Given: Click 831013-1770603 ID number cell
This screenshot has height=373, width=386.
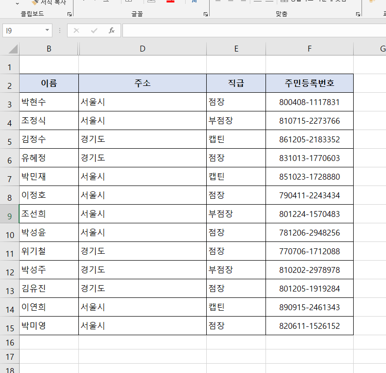Looking at the screenshot, I should click(310, 158).
